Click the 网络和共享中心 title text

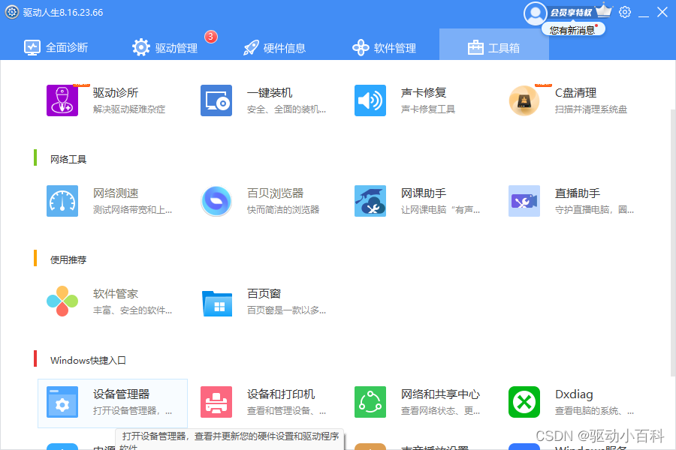pyautogui.click(x=440, y=394)
